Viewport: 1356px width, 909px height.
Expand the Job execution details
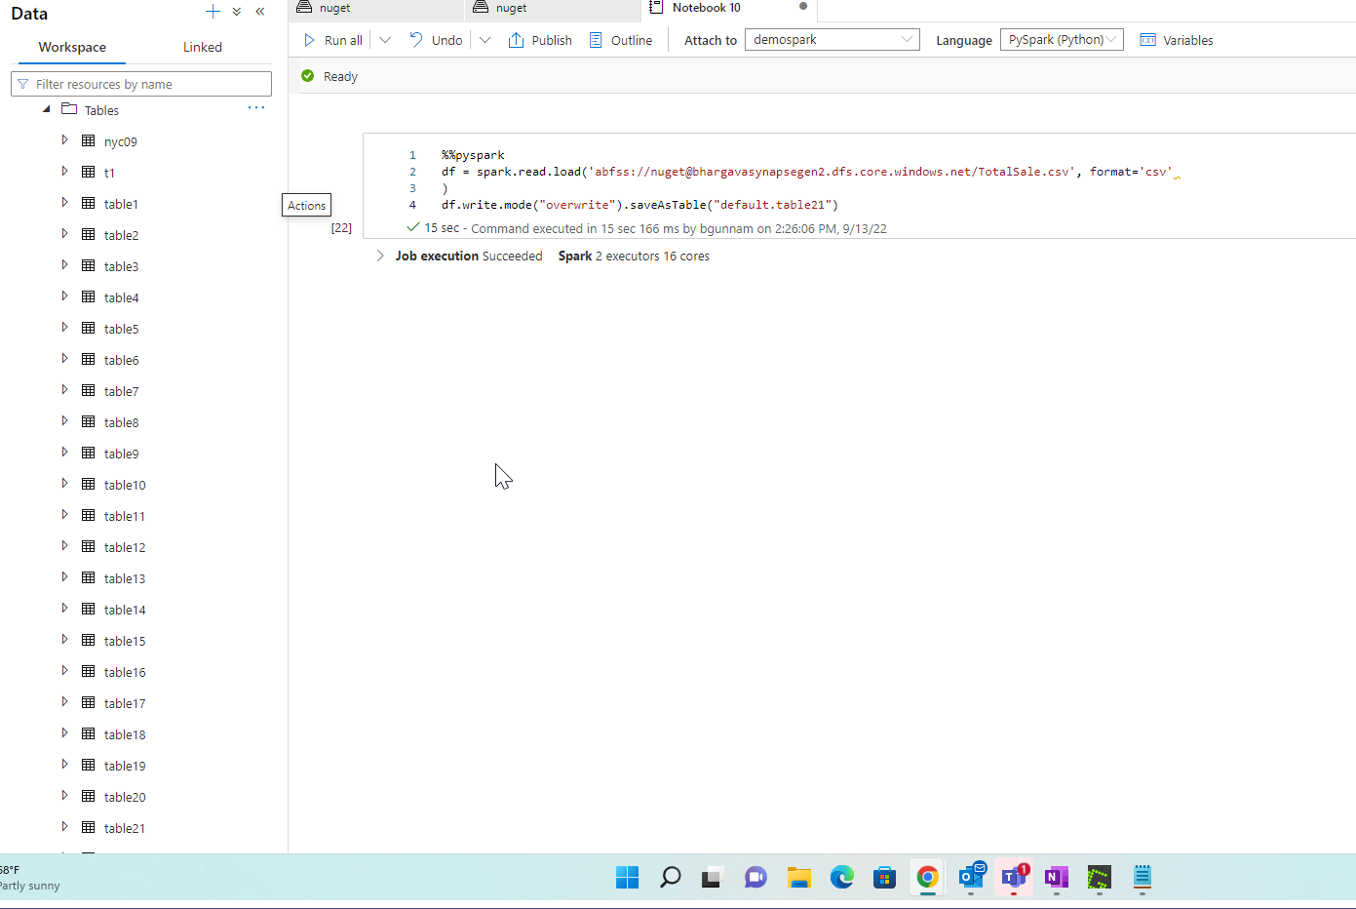380,256
